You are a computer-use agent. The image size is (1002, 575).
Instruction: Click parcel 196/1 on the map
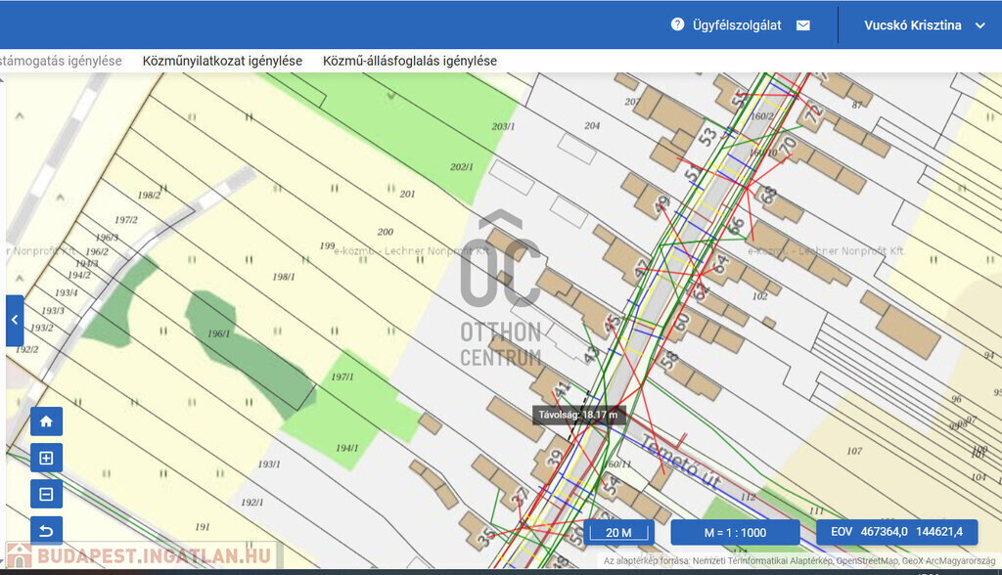[x=219, y=334]
